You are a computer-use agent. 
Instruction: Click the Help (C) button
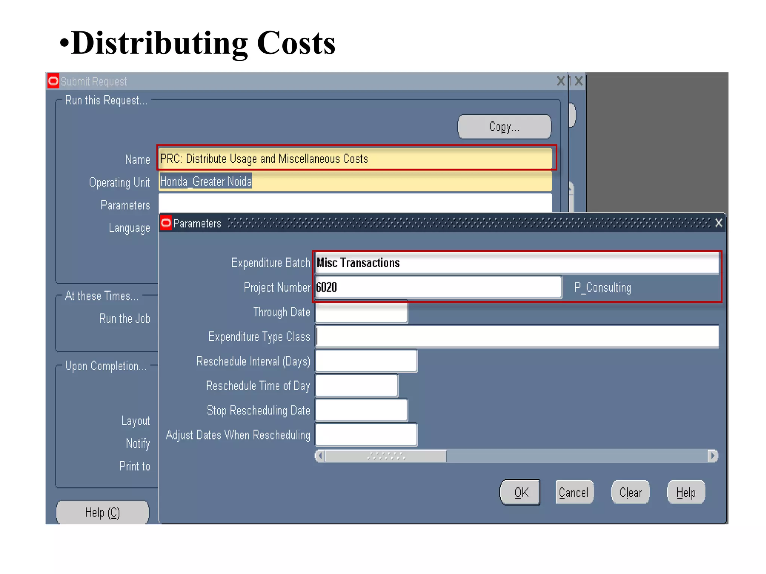102,512
